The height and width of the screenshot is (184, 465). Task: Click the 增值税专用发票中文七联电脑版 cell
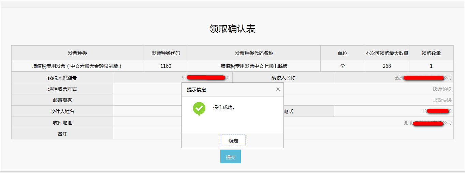254,66
